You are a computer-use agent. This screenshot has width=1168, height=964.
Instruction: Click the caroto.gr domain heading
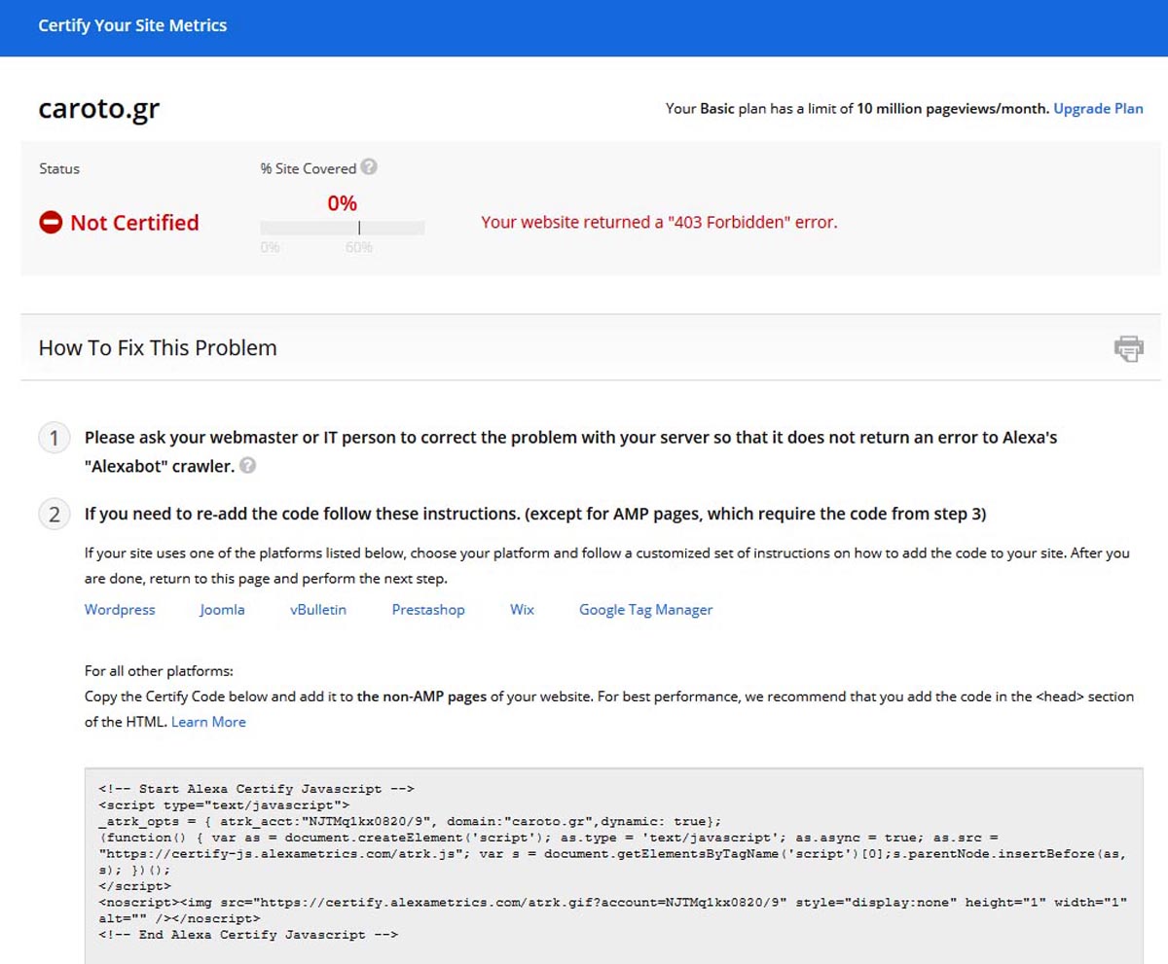point(98,109)
